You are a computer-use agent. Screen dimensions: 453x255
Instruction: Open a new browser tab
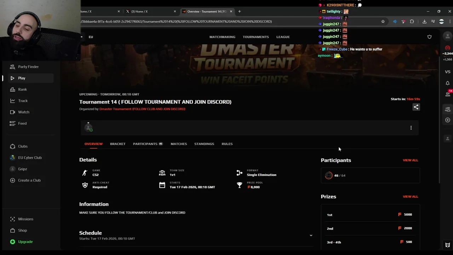pos(239,11)
